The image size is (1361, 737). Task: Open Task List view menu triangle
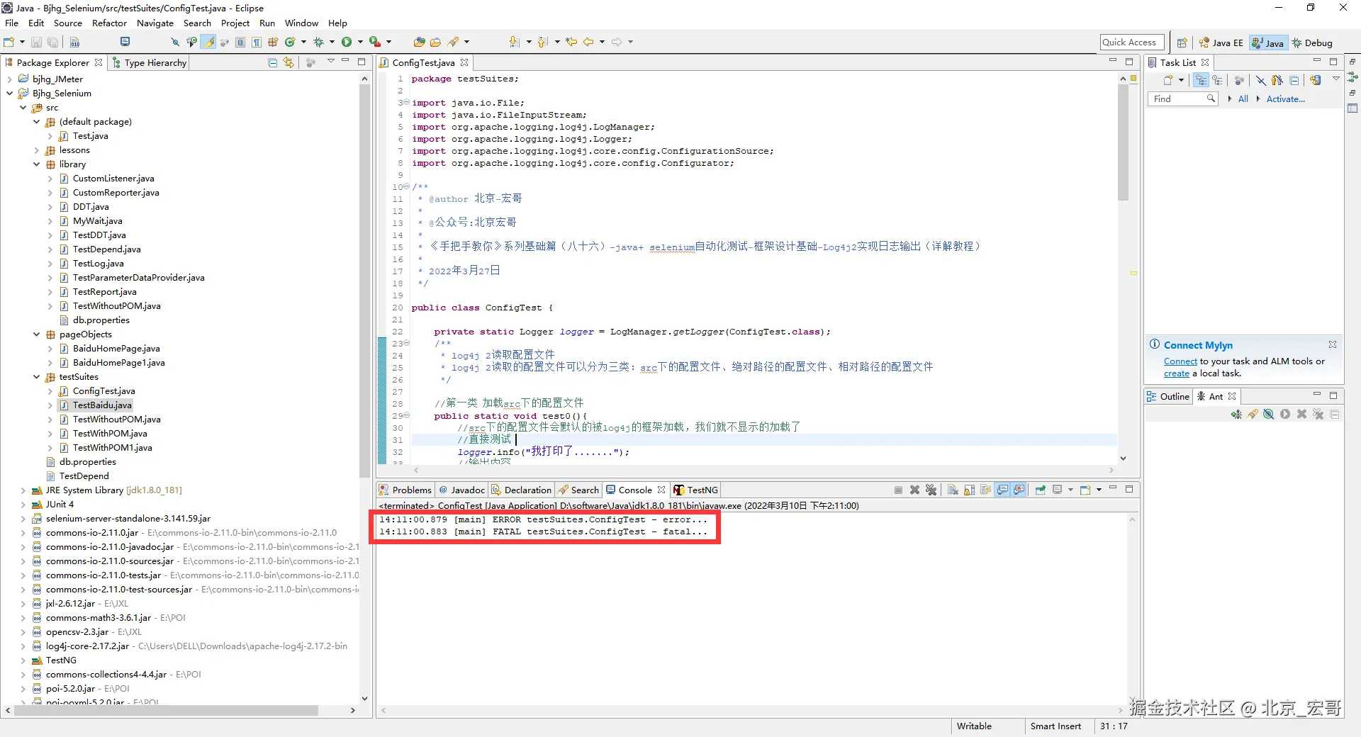coord(1335,79)
